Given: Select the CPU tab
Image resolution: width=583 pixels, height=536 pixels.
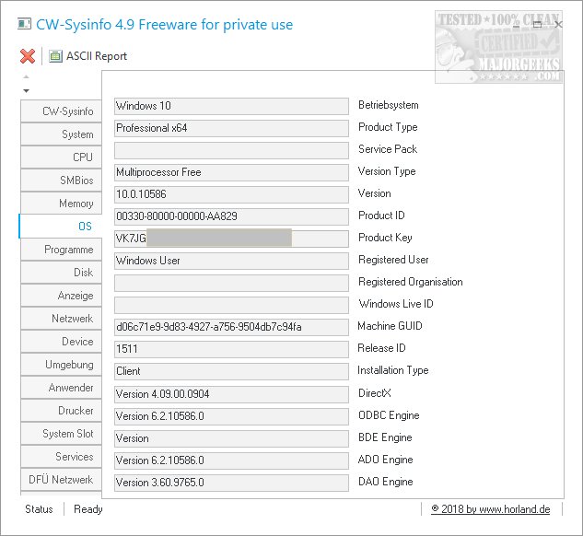Looking at the screenshot, I should [x=61, y=157].
